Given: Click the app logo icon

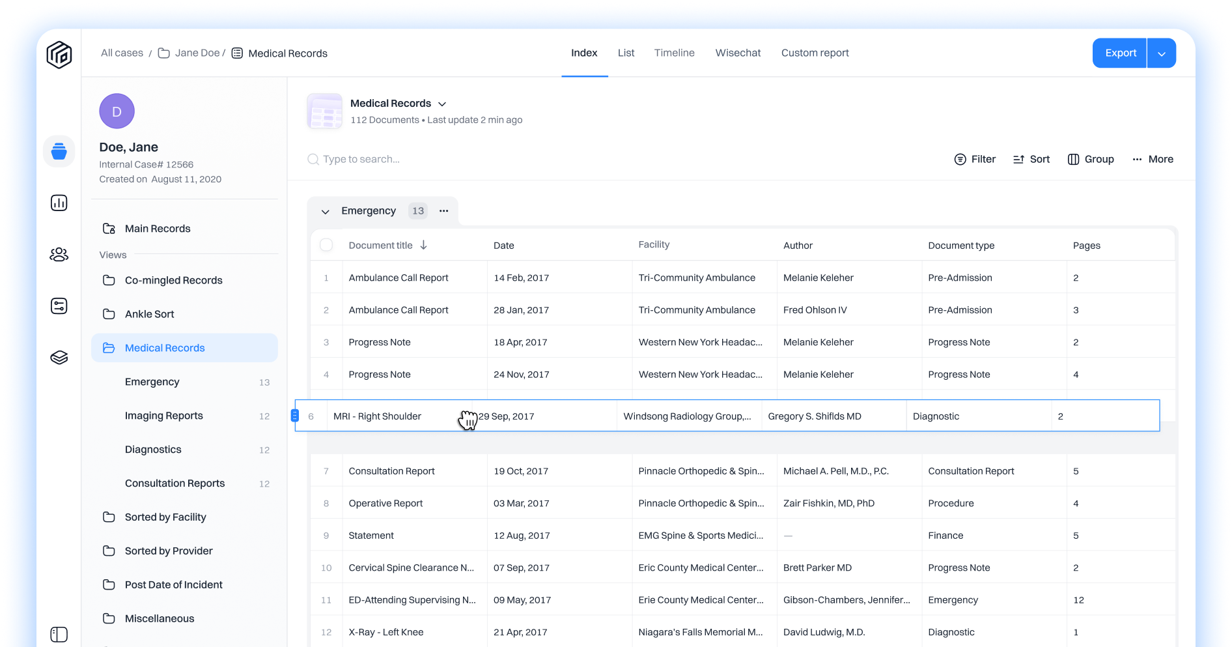Looking at the screenshot, I should 59,54.
